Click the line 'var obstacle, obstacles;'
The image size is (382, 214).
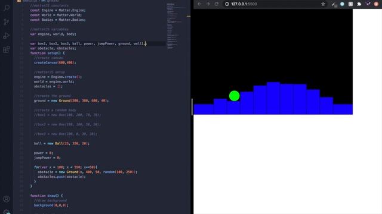click(53, 48)
